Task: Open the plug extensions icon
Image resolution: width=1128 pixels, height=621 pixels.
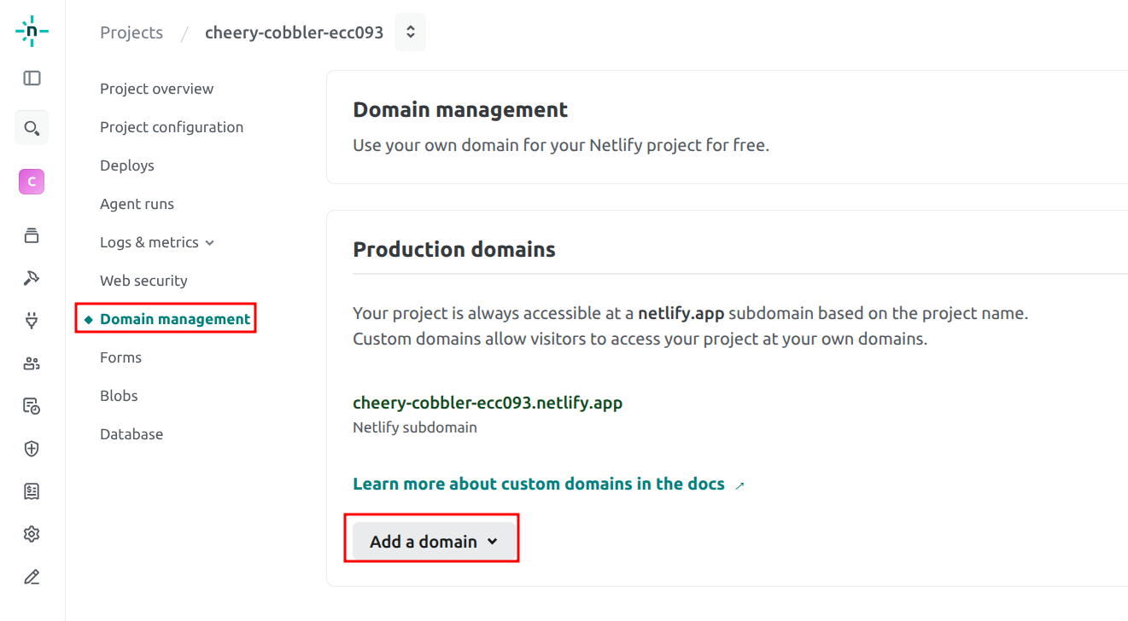Action: (x=32, y=321)
